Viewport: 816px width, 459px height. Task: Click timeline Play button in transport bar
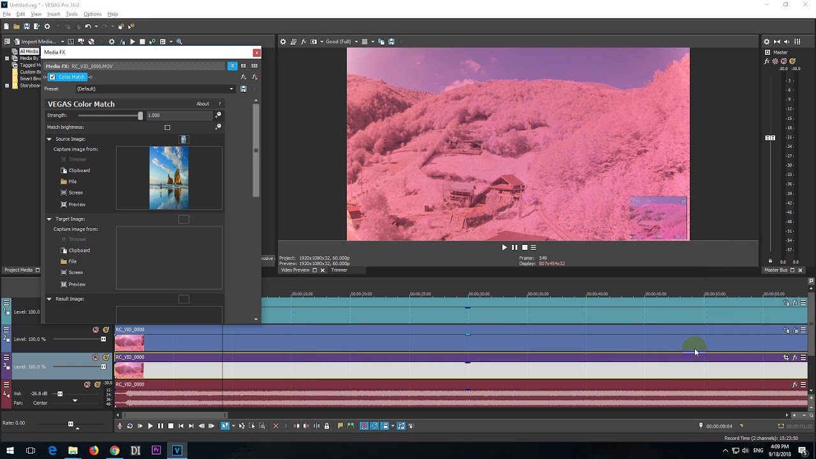(150, 426)
